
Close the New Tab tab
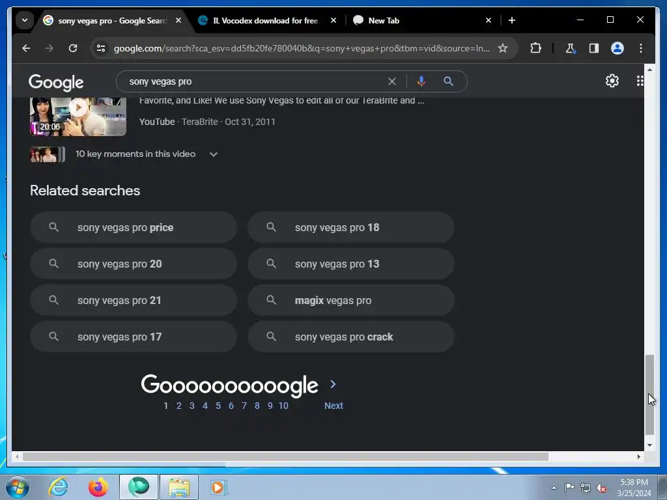click(x=489, y=20)
